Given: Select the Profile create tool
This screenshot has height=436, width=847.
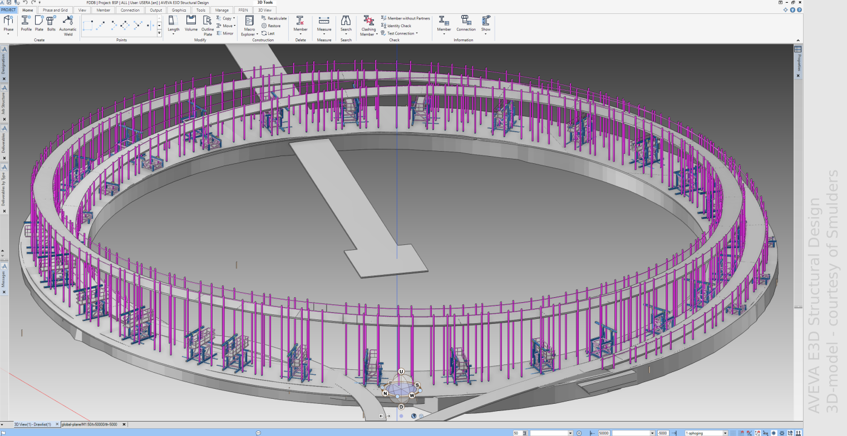Looking at the screenshot, I should [26, 23].
